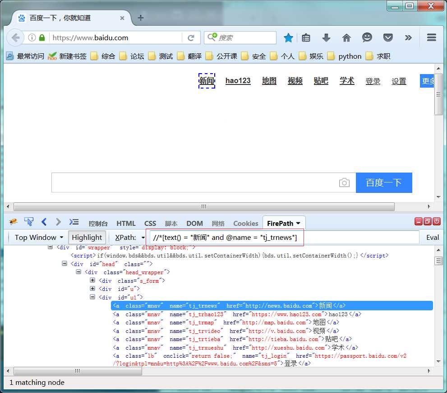Click the Firefox back arrow button
447x393 pixels.
pyautogui.click(x=15, y=37)
